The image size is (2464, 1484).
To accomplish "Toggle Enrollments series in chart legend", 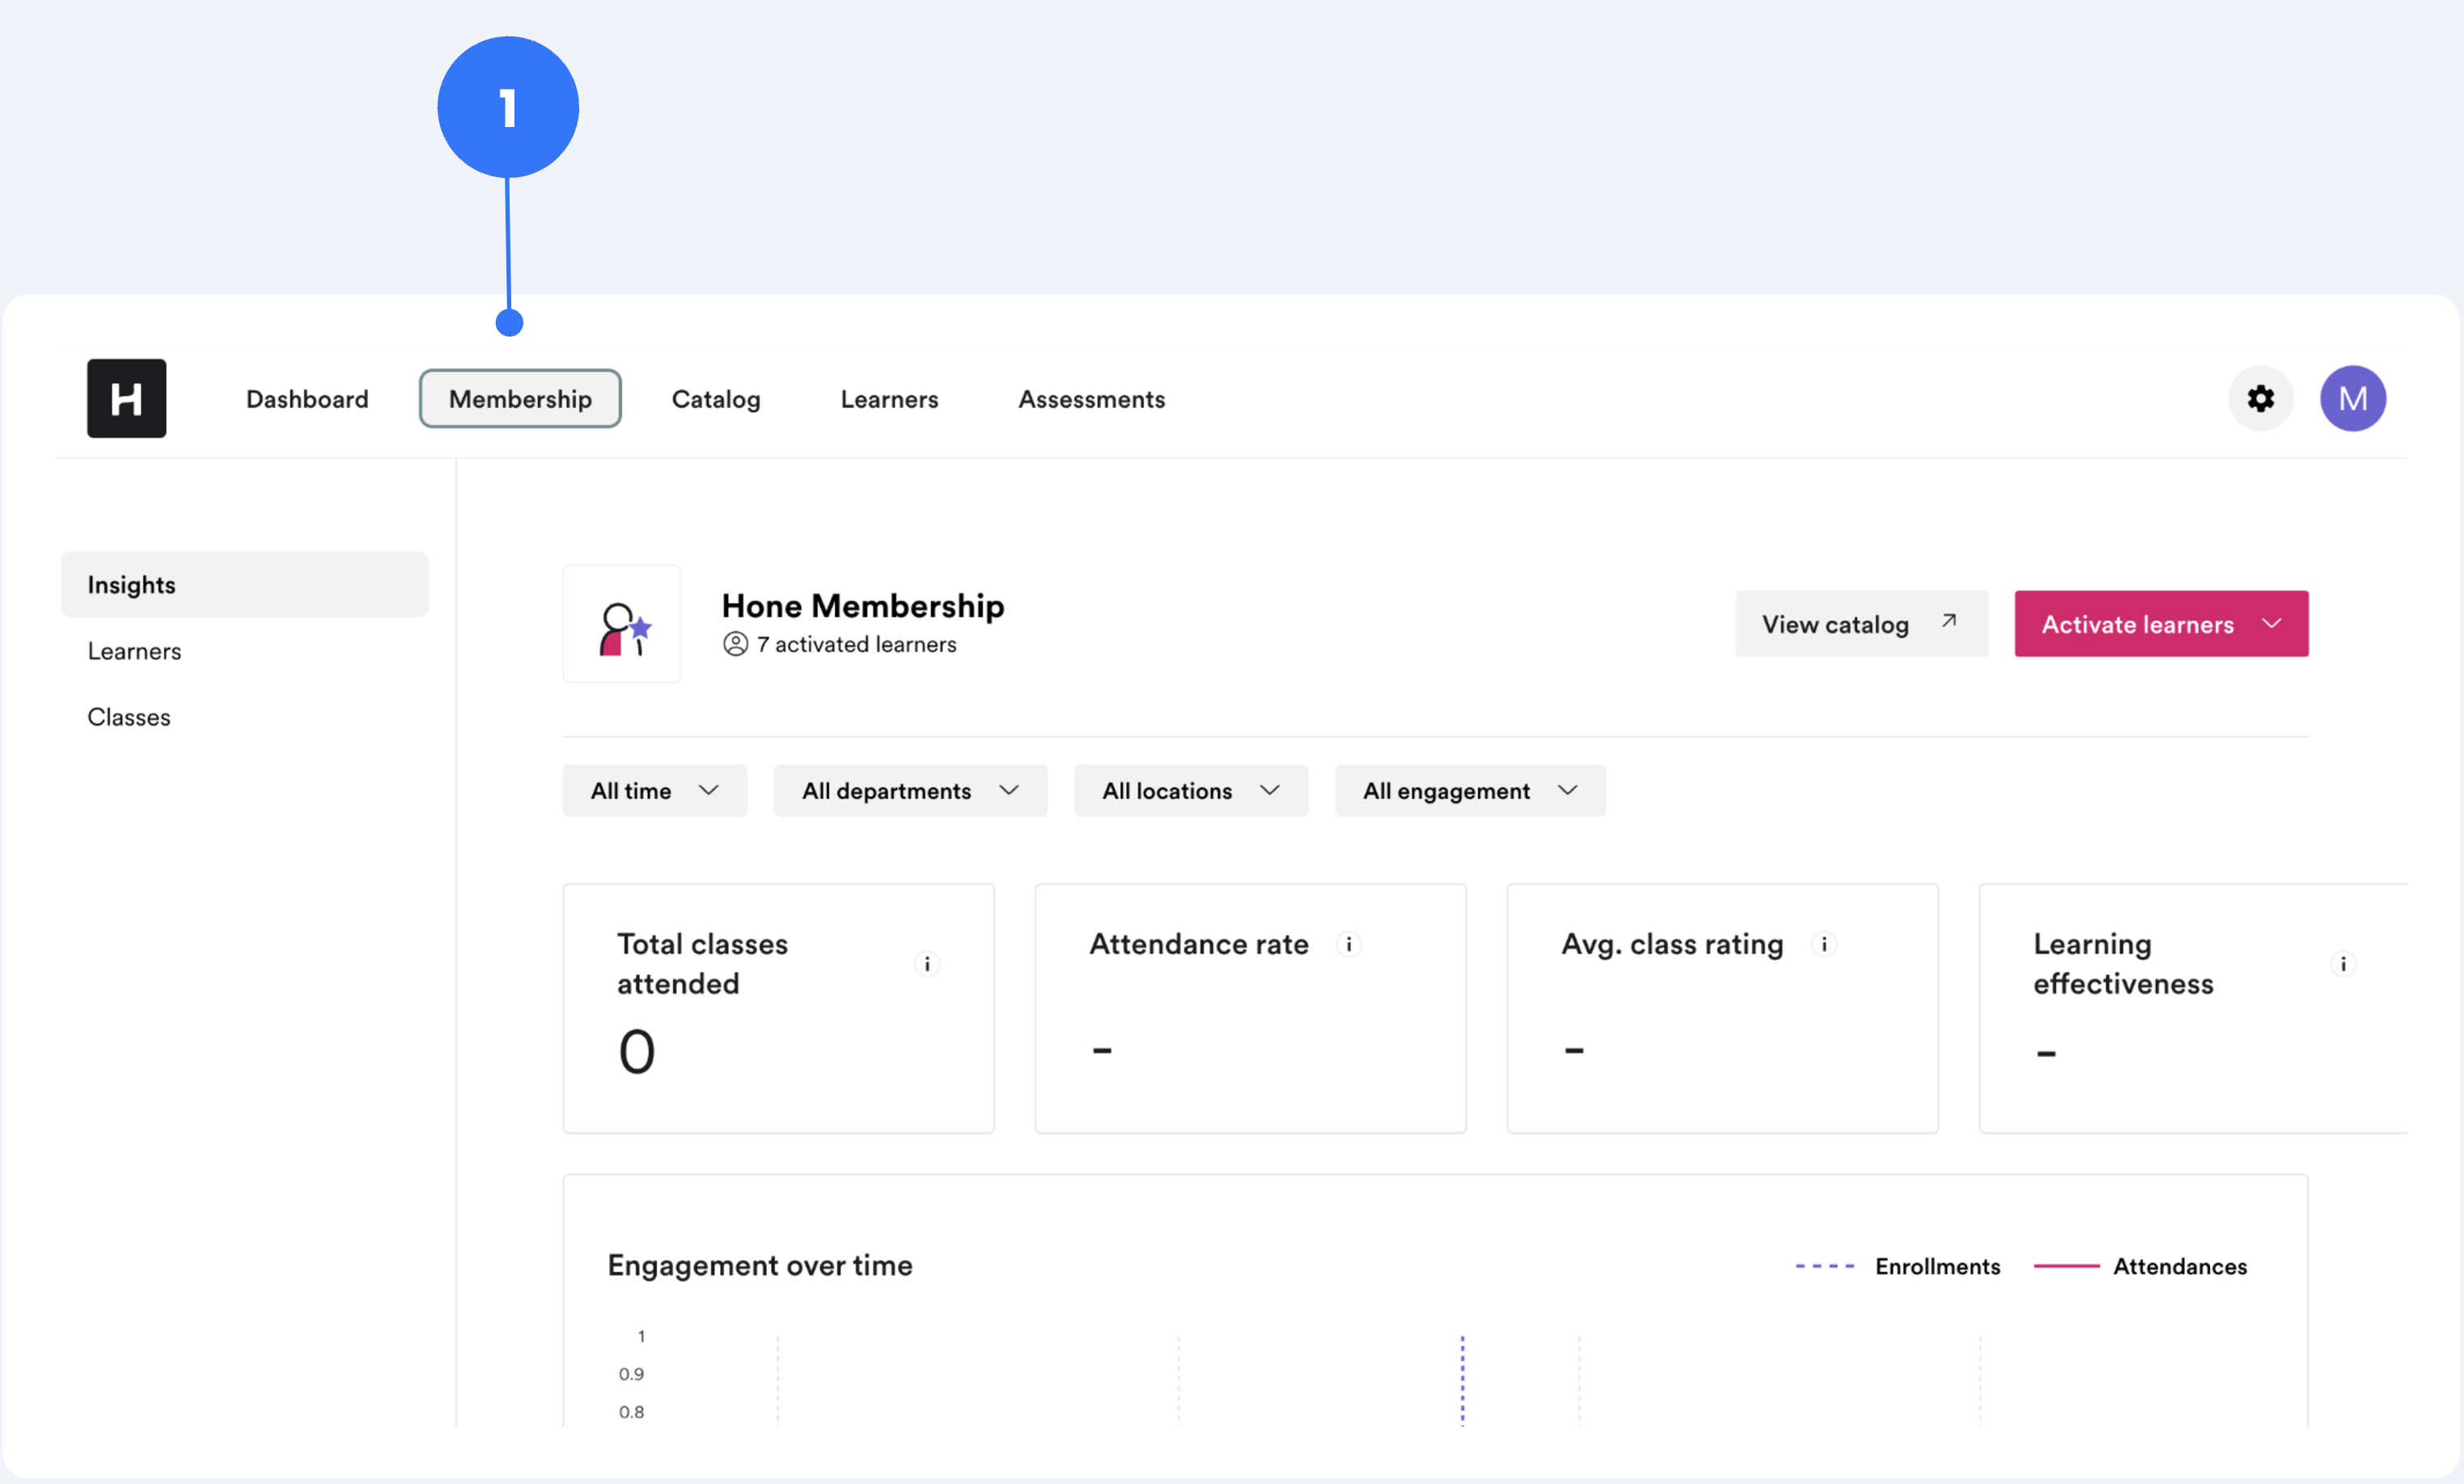I will pyautogui.click(x=1897, y=1266).
